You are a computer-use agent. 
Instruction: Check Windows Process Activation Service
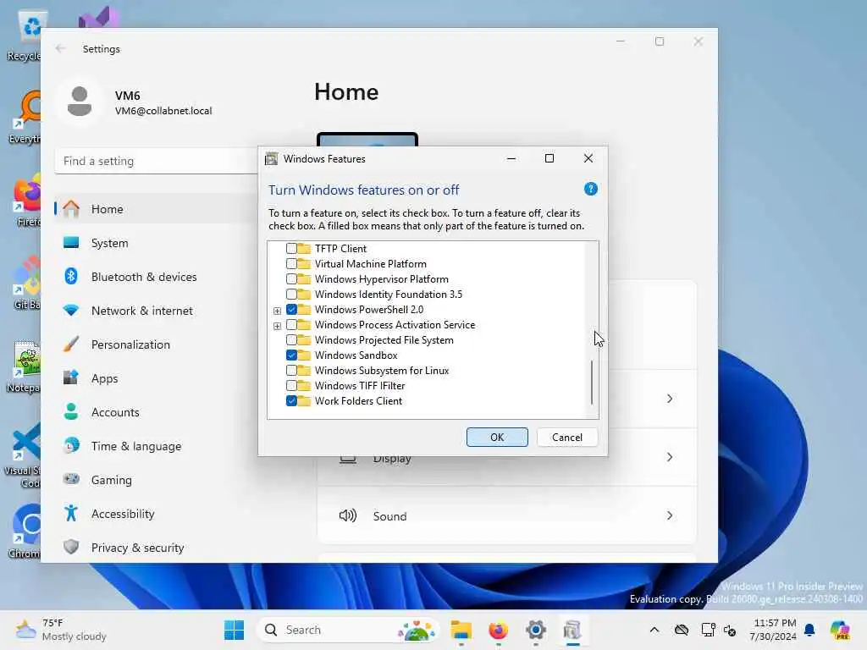click(291, 324)
